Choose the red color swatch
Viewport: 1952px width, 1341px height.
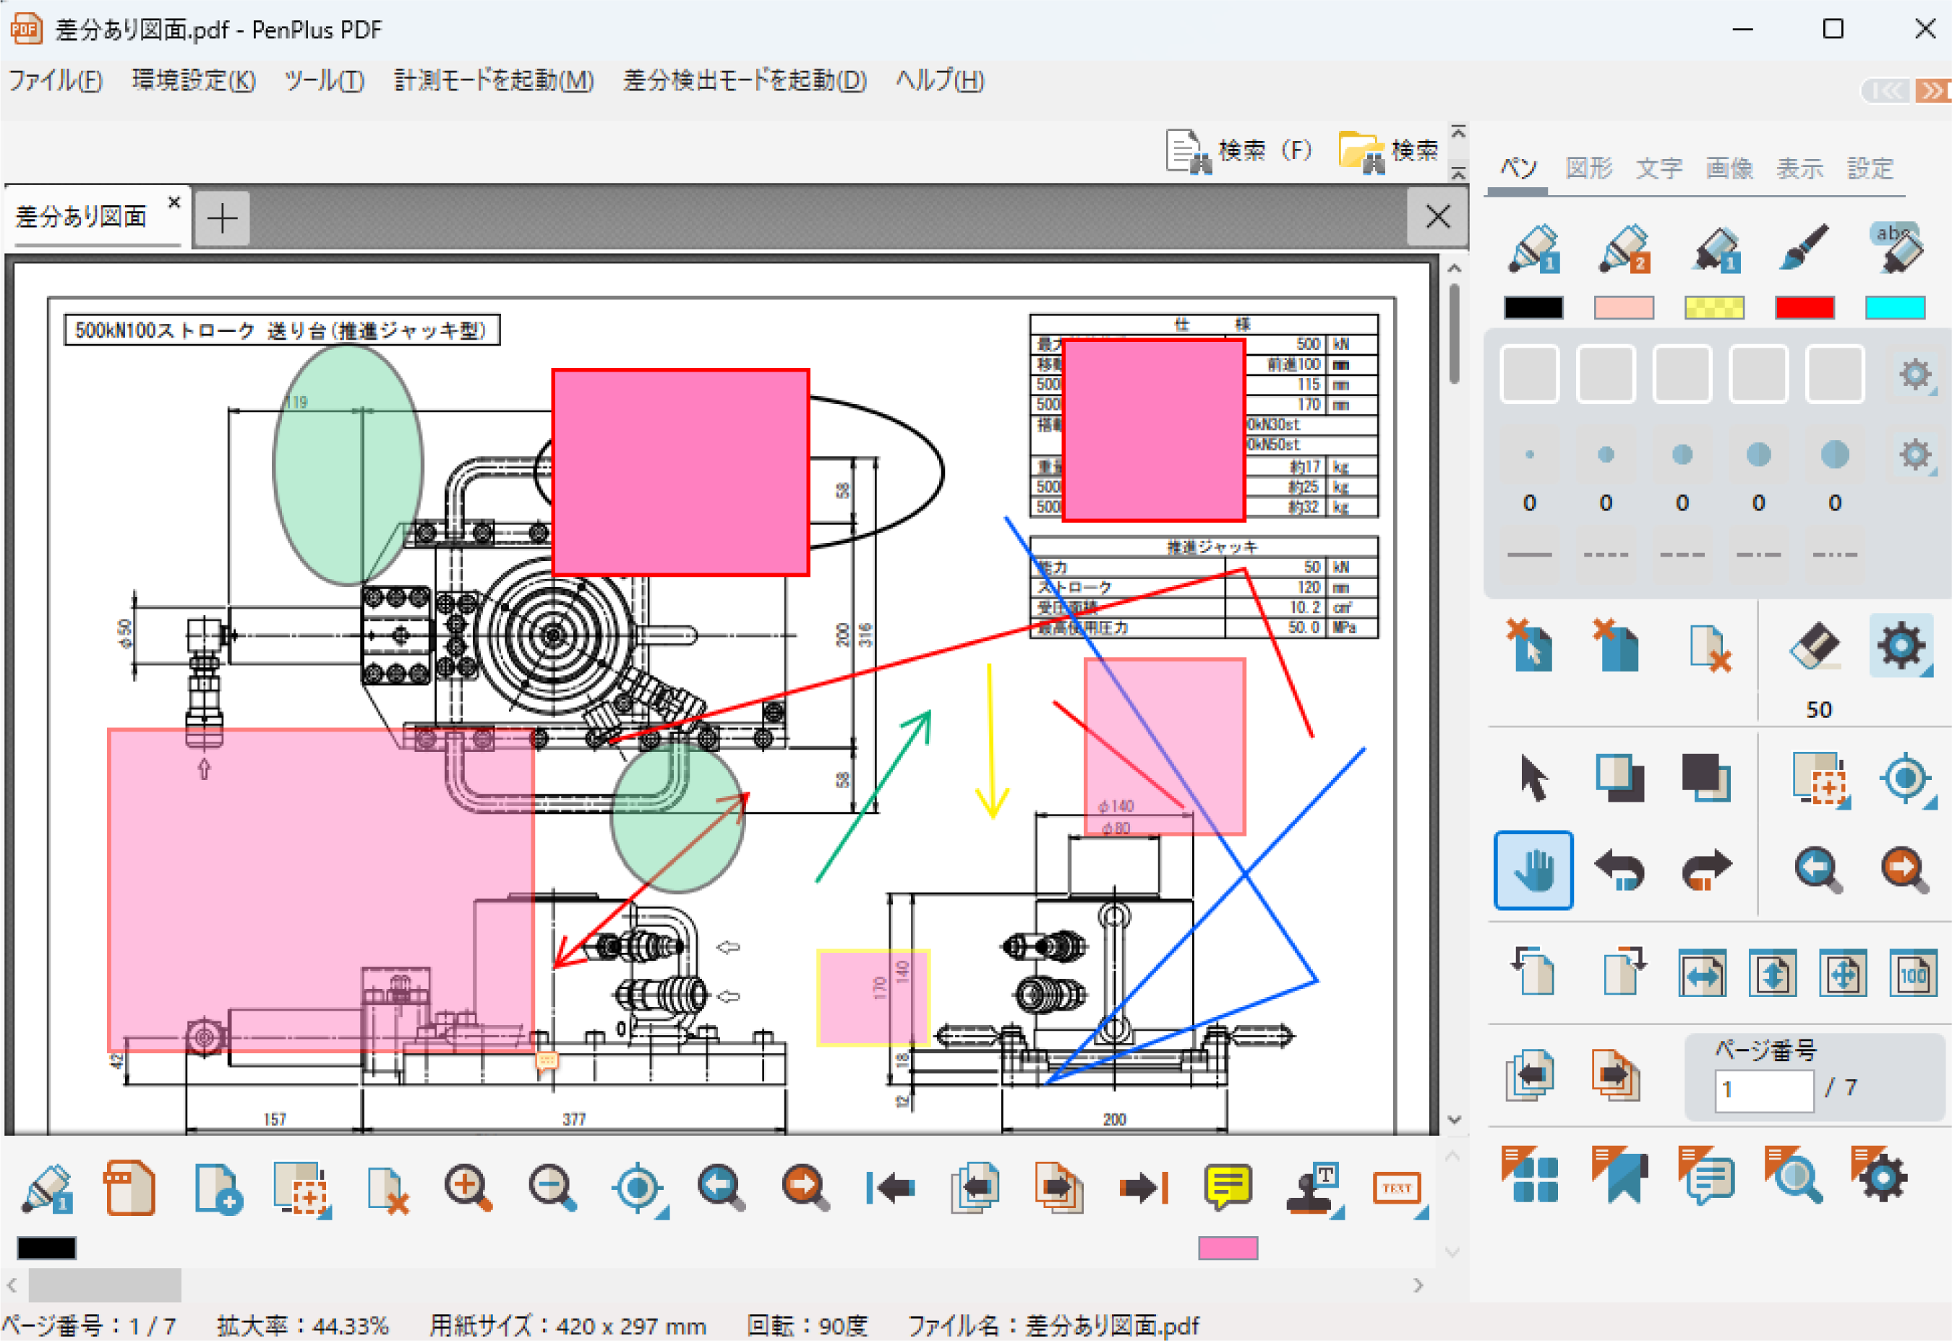click(1804, 309)
